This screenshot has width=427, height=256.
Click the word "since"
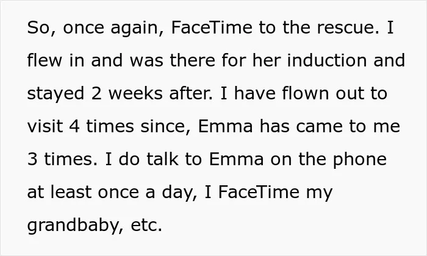(163, 126)
